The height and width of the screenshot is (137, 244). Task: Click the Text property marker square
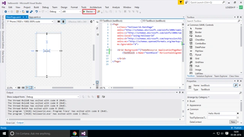[238, 113]
